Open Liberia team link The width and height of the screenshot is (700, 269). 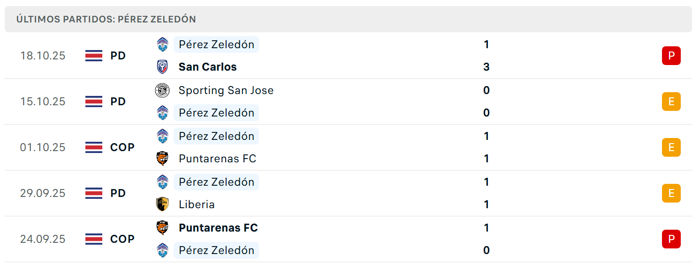coord(197,204)
